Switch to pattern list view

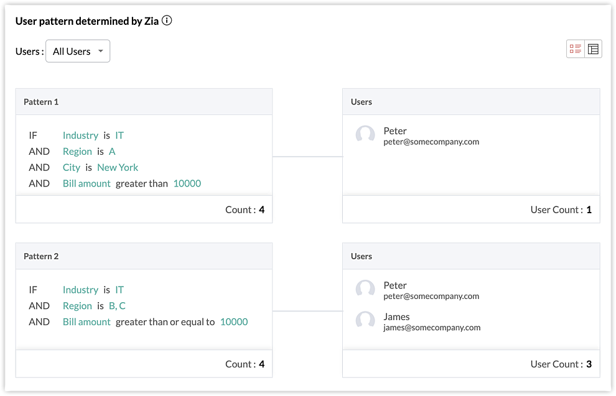coord(576,49)
